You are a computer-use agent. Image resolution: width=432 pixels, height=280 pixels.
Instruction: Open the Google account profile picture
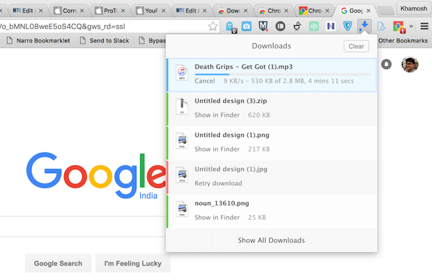click(410, 64)
